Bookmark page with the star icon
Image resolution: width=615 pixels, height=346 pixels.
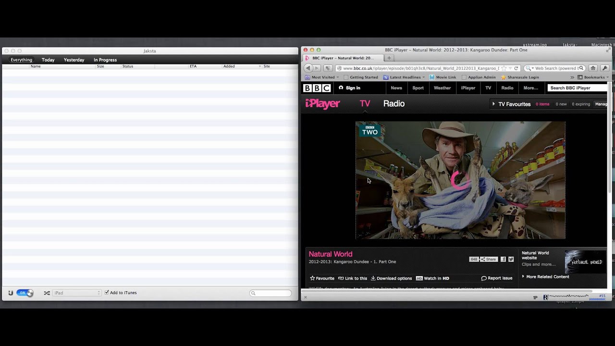504,68
